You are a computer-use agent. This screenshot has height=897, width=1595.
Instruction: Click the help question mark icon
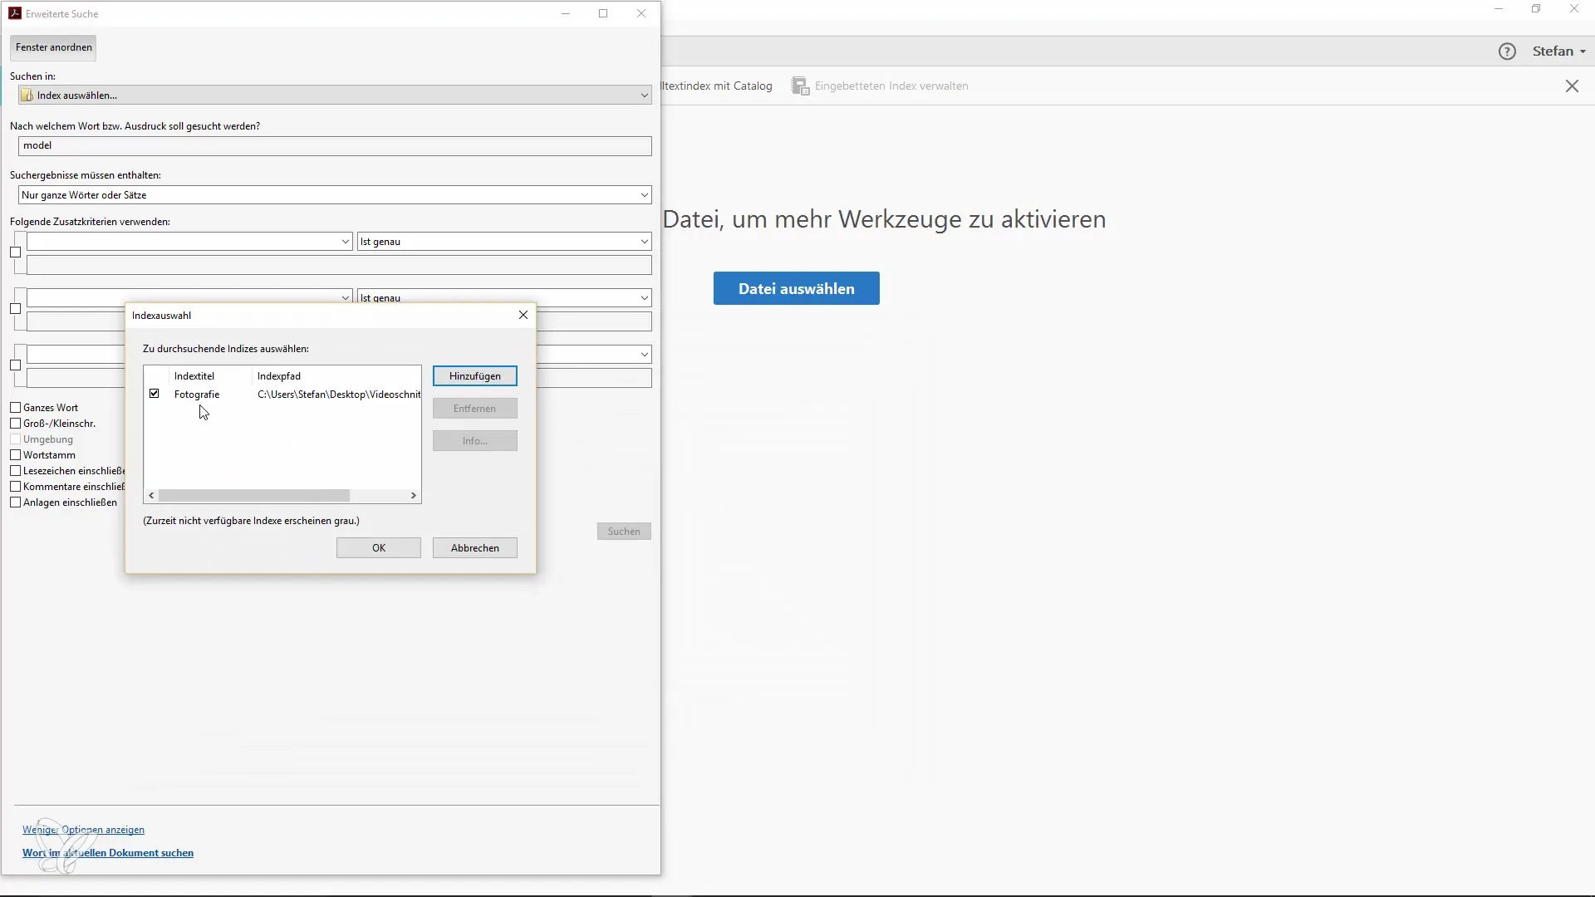[1507, 51]
